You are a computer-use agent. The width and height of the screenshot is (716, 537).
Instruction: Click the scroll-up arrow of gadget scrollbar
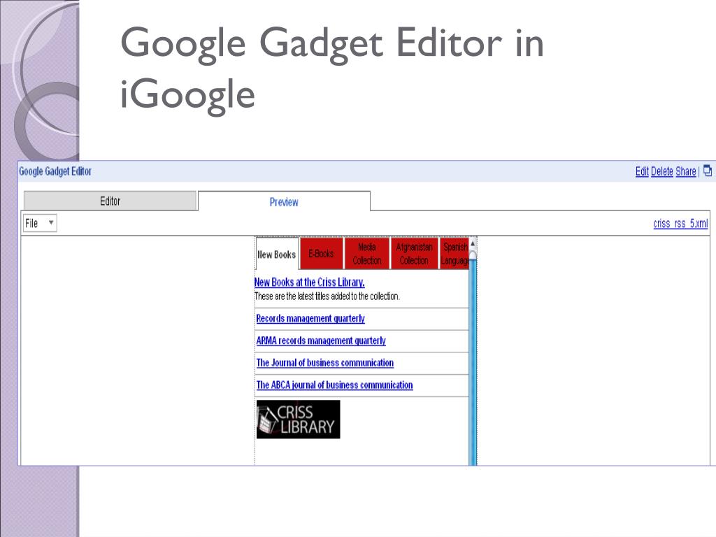(x=473, y=243)
